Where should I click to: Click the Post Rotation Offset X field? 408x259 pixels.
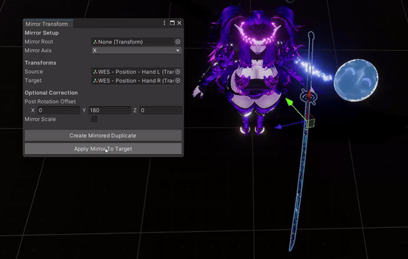[x=58, y=111]
